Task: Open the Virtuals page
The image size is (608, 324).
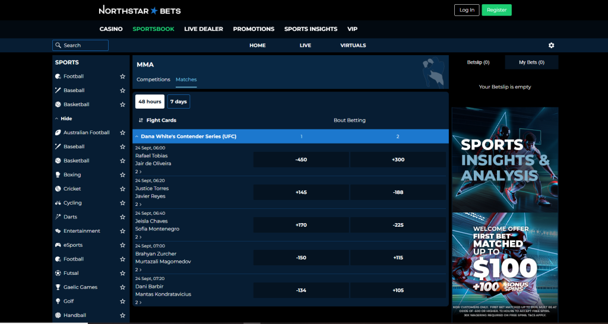Action: 353,45
